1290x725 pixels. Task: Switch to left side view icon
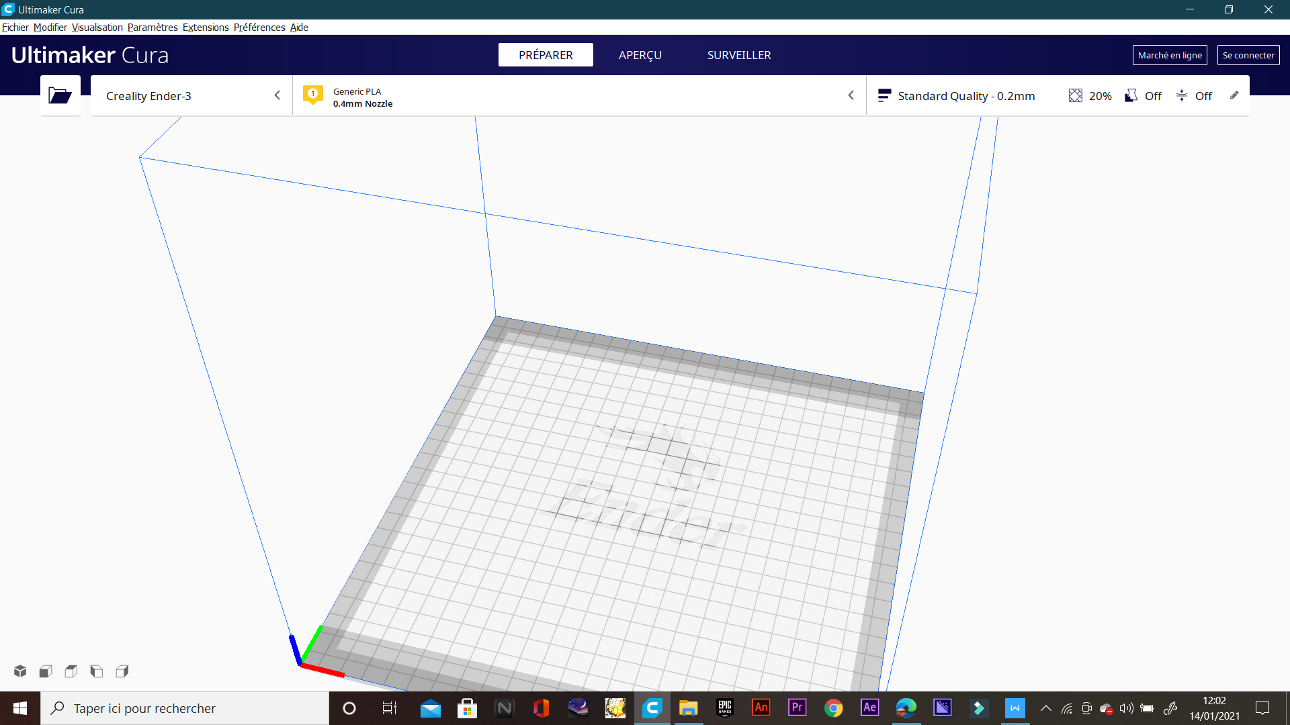pos(97,671)
